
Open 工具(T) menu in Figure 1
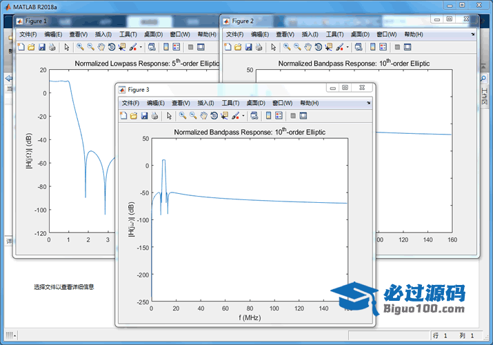tap(128, 34)
